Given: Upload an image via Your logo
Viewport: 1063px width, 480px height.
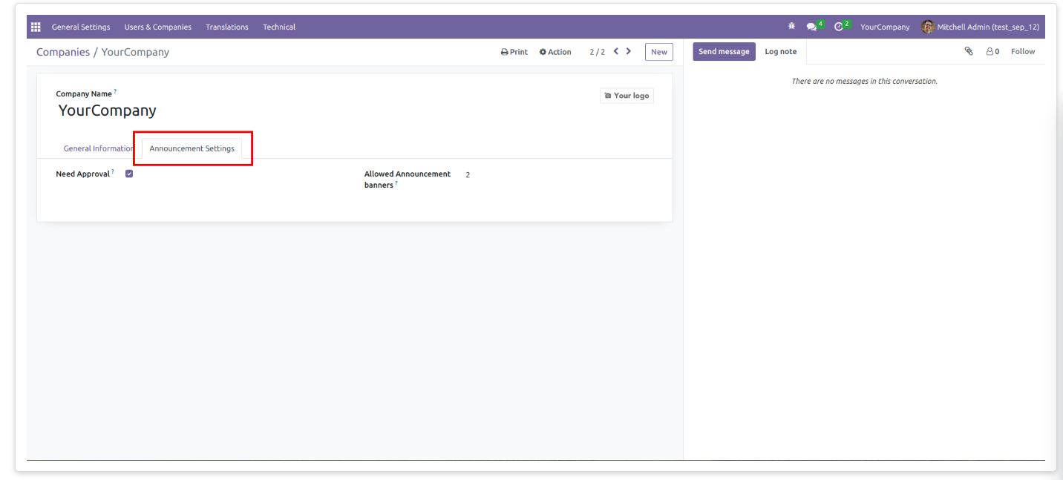Looking at the screenshot, I should (x=627, y=96).
